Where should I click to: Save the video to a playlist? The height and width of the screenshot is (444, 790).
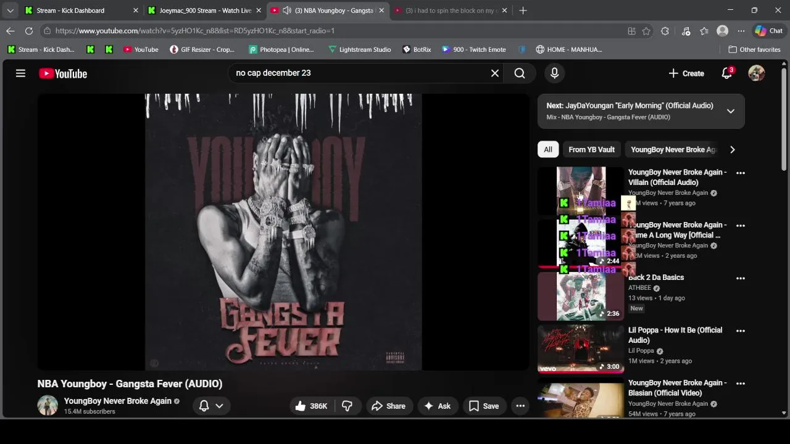pyautogui.click(x=484, y=406)
